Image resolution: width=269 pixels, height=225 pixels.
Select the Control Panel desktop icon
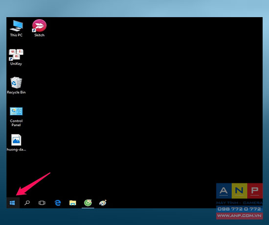pyautogui.click(x=16, y=117)
